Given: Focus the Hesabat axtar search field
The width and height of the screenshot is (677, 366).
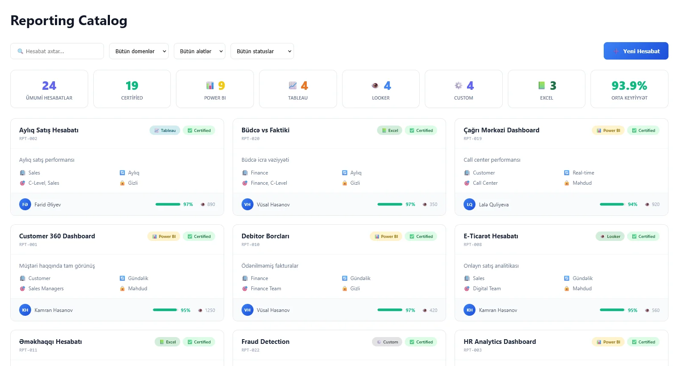Looking at the screenshot, I should (57, 51).
